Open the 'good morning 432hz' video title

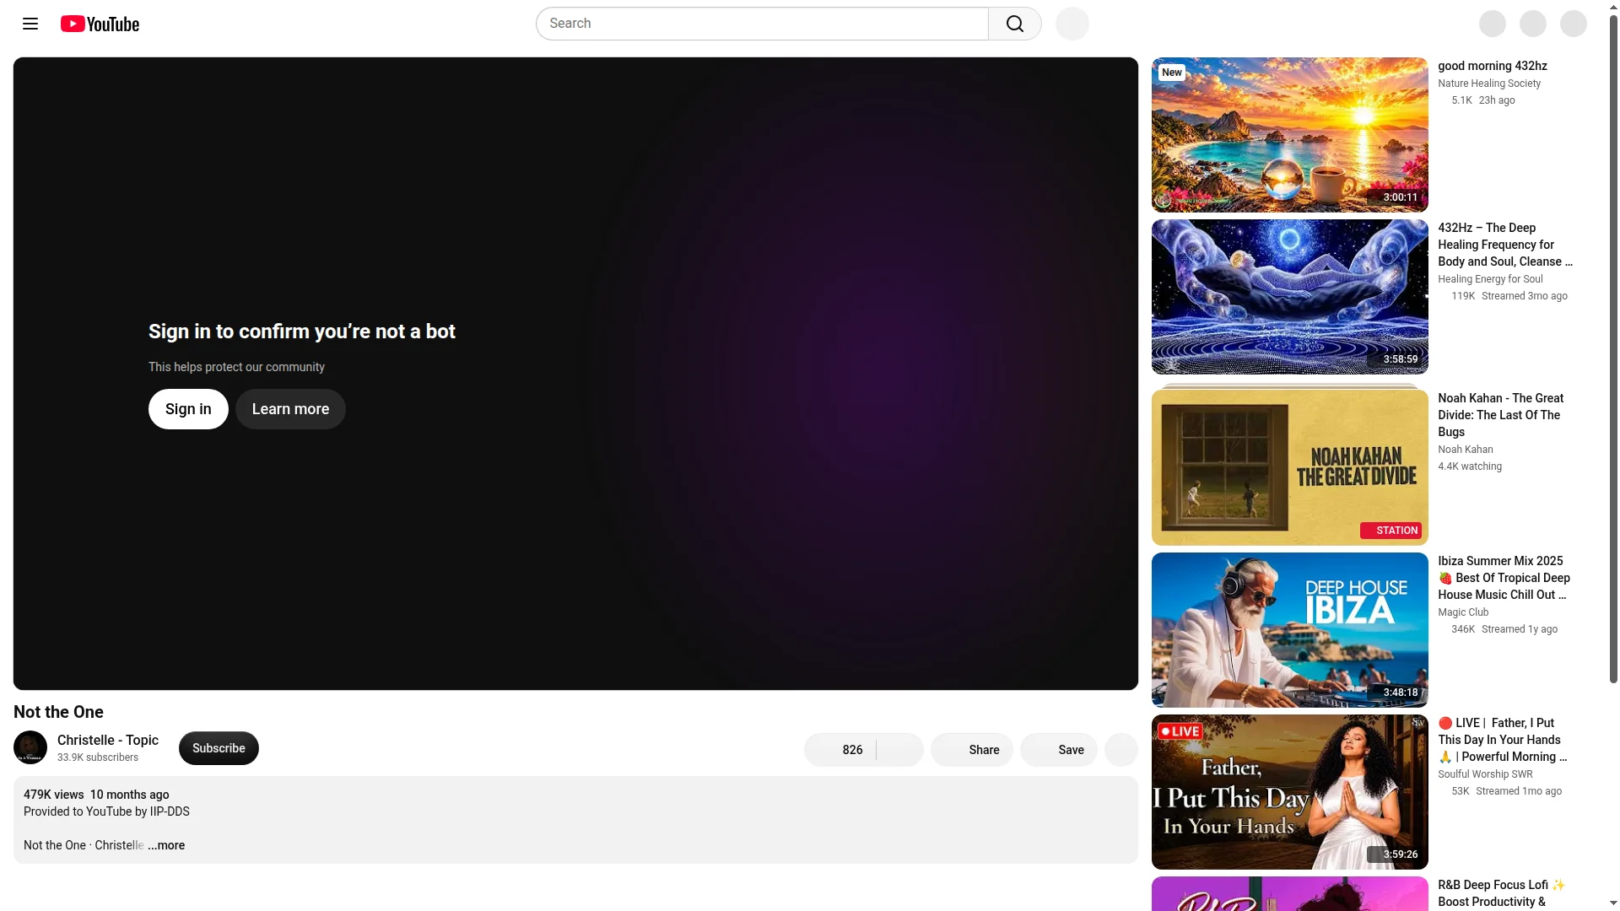1493,66
